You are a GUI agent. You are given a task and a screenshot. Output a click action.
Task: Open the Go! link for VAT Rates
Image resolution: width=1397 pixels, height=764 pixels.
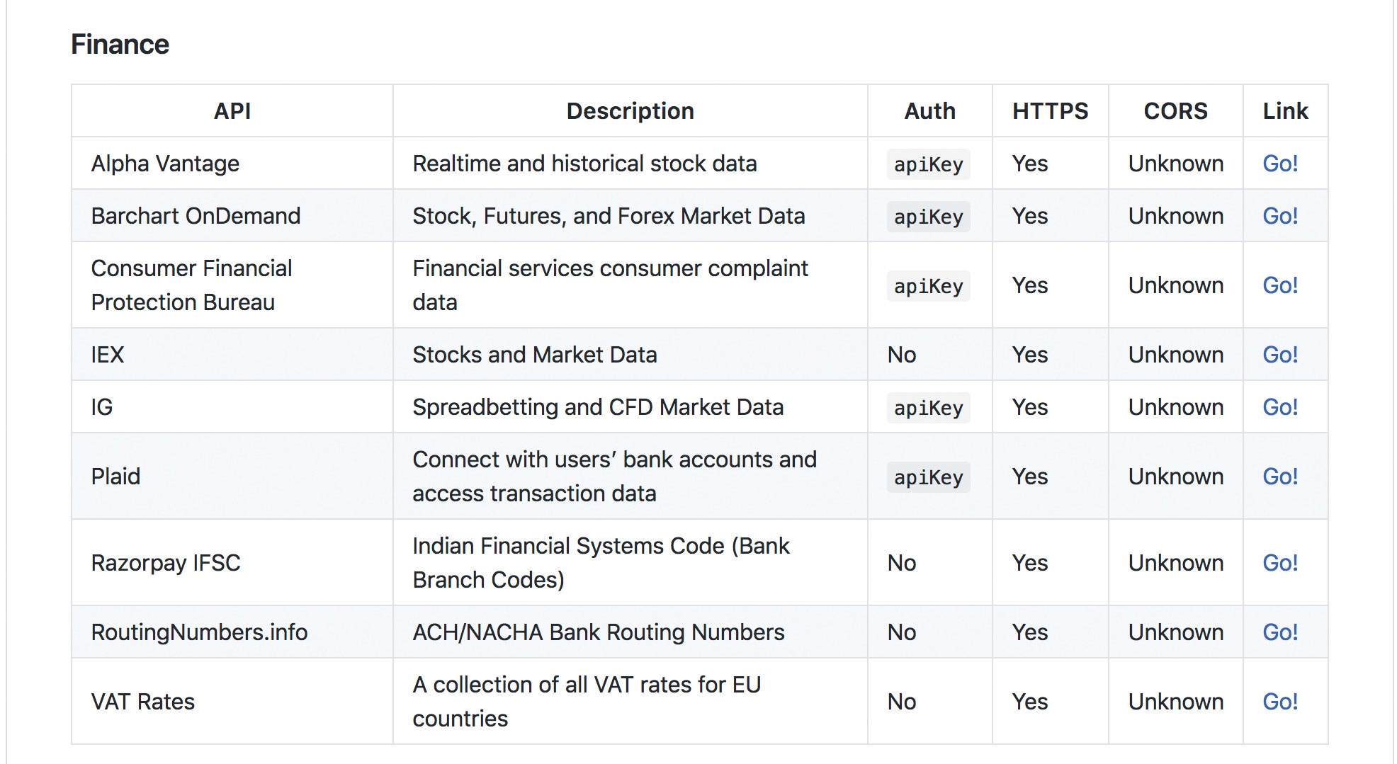coord(1279,700)
